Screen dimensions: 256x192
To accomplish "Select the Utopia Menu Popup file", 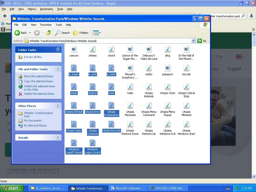I will point(167,109).
